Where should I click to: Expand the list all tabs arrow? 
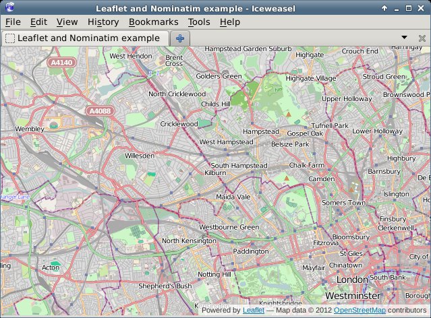404,38
